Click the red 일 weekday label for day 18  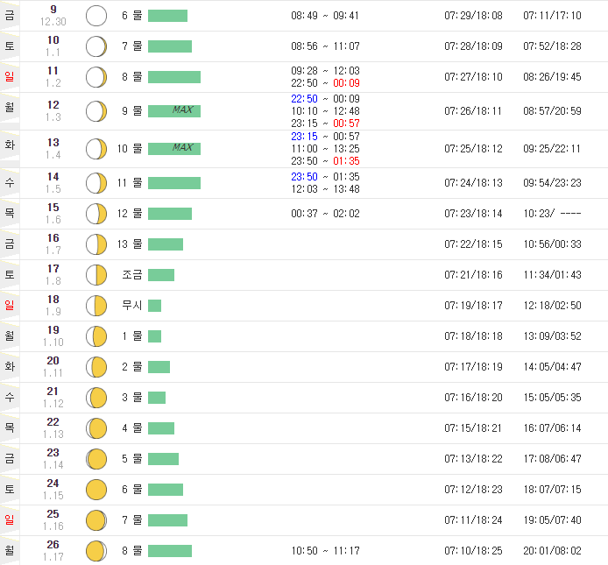click(10, 305)
